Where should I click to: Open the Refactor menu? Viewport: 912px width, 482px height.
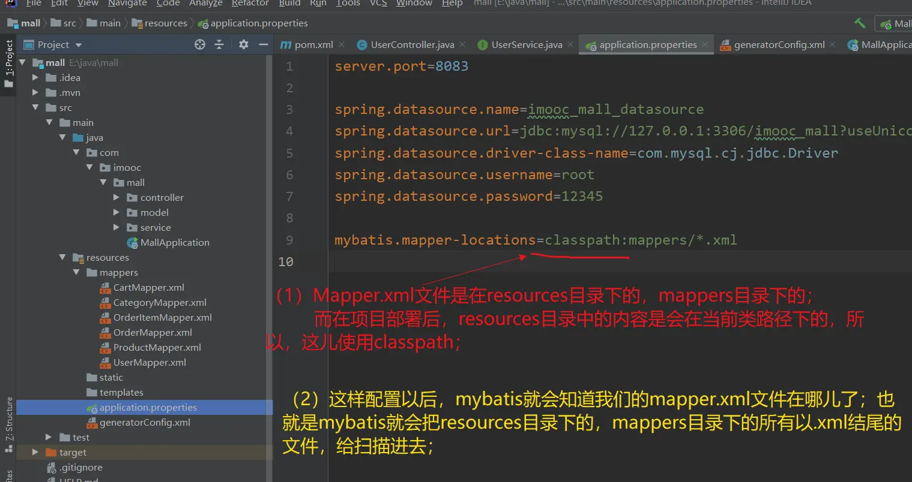point(250,4)
